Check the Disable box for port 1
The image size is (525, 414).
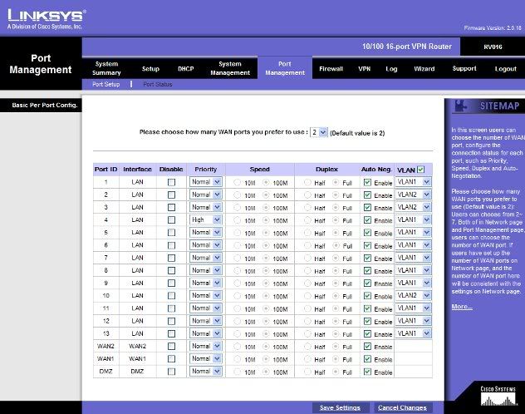pyautogui.click(x=171, y=182)
